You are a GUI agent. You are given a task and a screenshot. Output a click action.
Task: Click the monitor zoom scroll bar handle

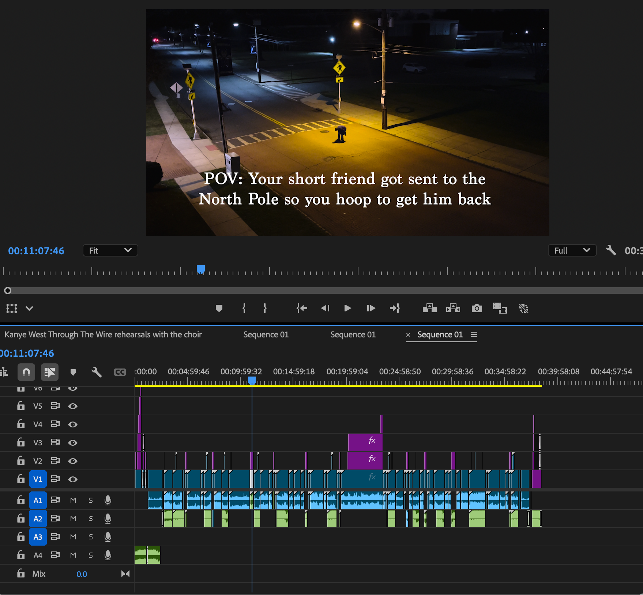click(8, 291)
